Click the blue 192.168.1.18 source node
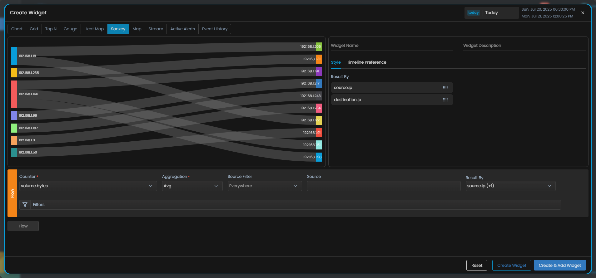The width and height of the screenshot is (596, 278). tap(14, 56)
